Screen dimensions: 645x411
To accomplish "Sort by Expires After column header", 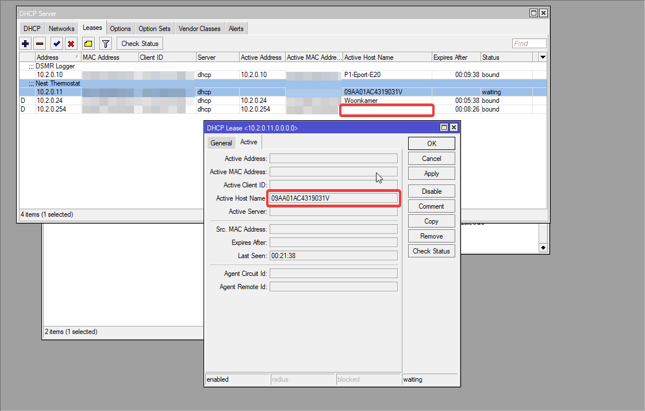I will 456,57.
